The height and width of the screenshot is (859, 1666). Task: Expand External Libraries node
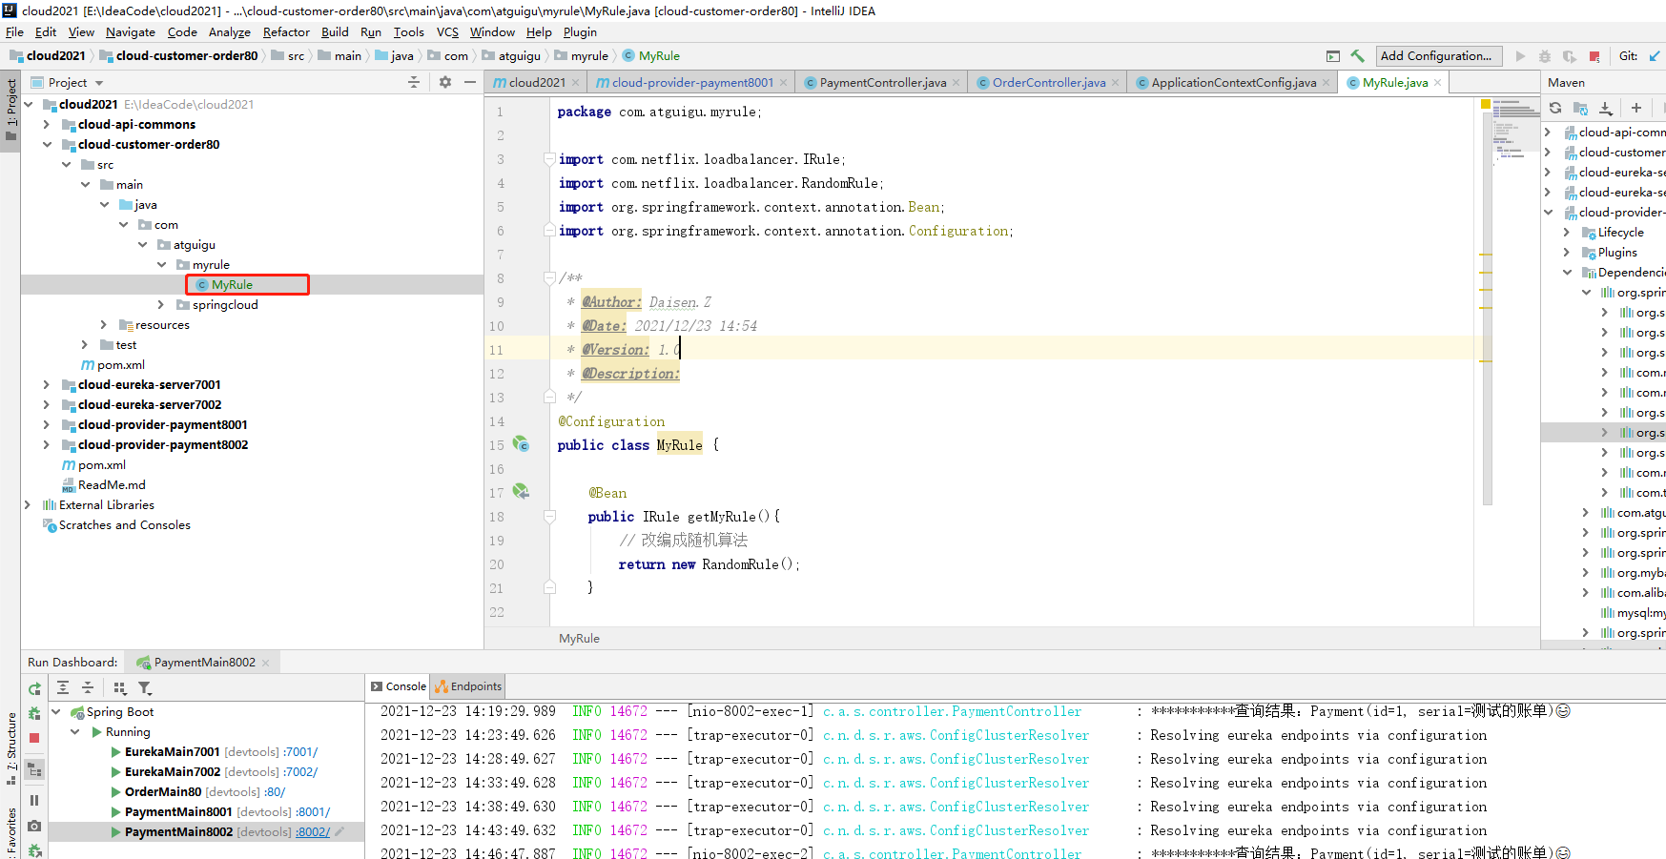(x=28, y=505)
